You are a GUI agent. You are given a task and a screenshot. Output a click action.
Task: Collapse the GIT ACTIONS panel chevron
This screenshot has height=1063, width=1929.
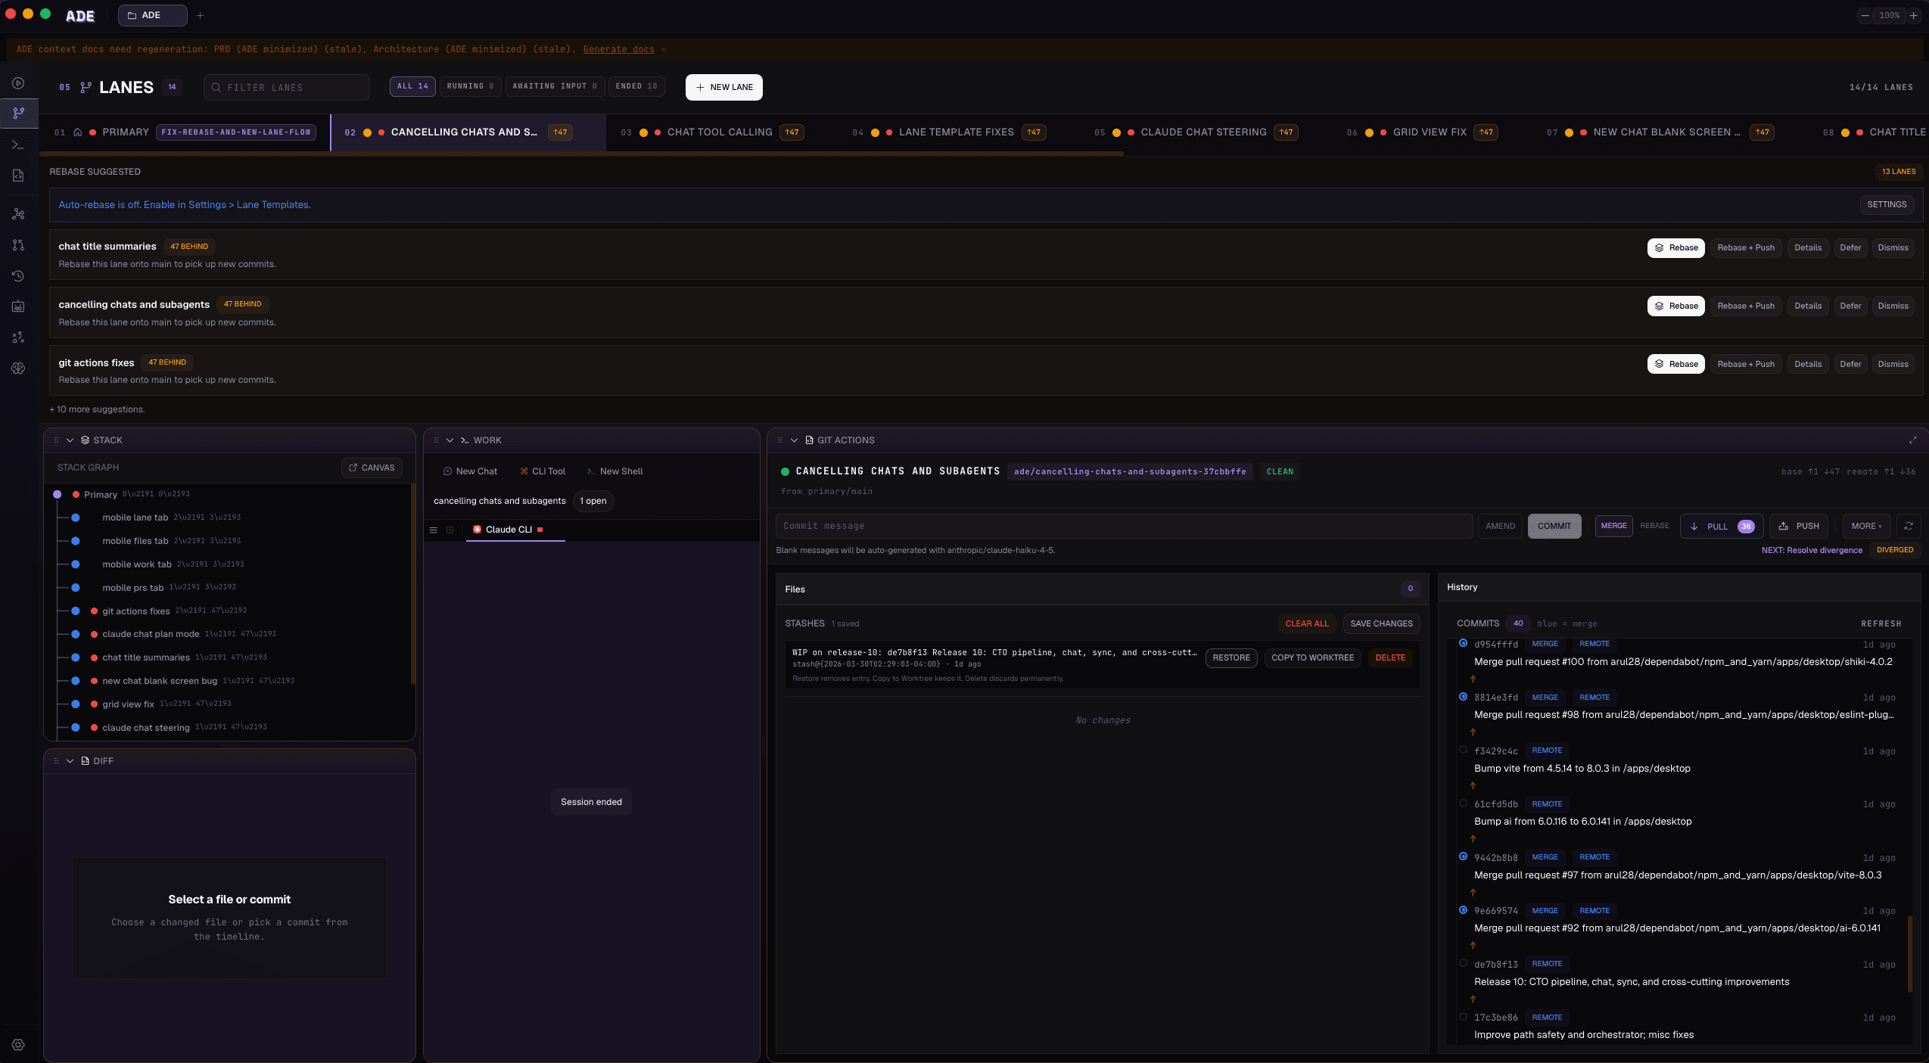tap(794, 440)
